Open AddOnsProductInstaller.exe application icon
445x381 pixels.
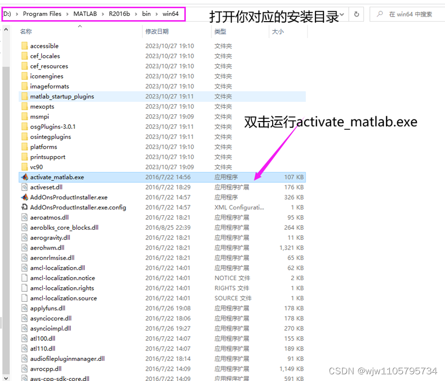tap(24, 197)
